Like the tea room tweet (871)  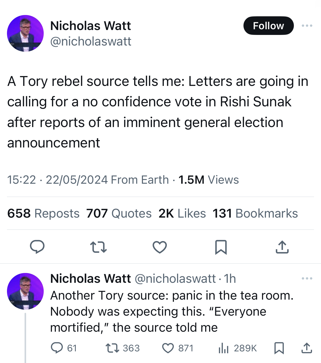[x=168, y=348]
